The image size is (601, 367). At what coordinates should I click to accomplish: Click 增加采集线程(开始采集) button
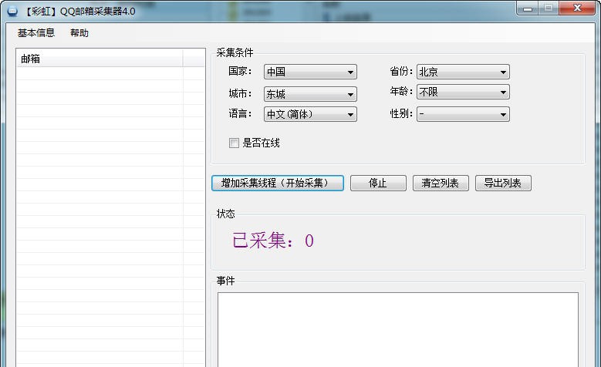(278, 183)
